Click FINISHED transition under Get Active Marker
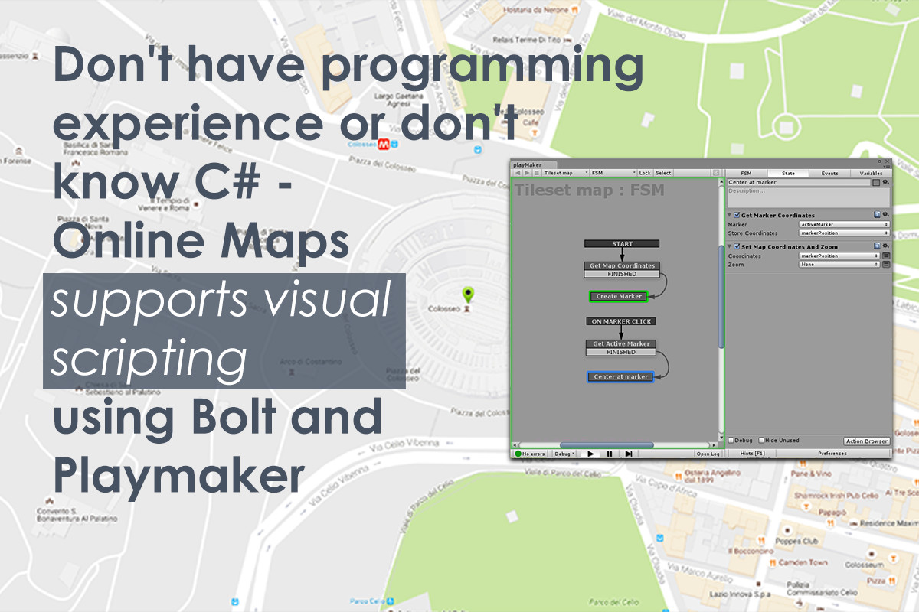 [622, 352]
